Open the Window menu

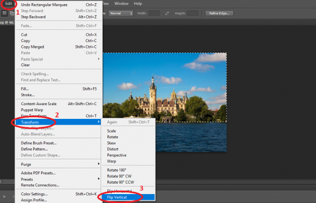click(121, 4)
